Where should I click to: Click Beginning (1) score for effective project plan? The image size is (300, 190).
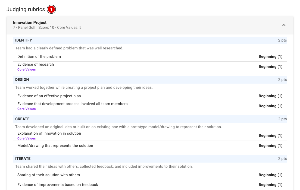271,96
